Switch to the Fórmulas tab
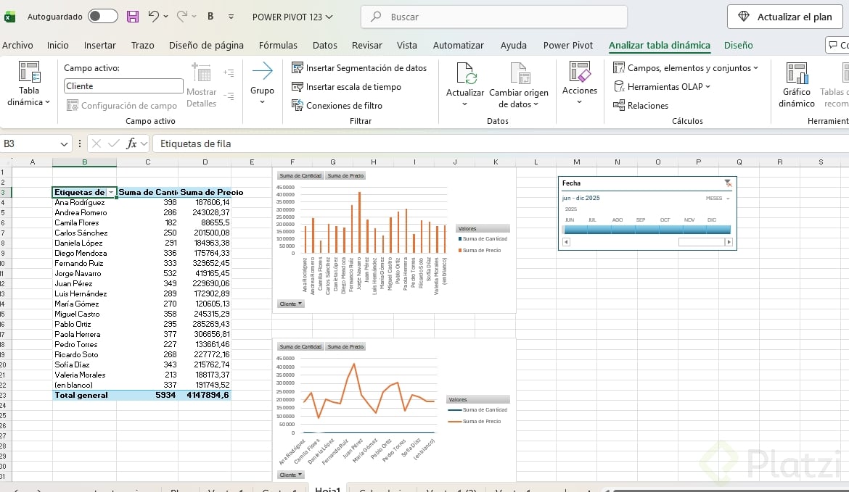The height and width of the screenshot is (492, 849). point(278,46)
